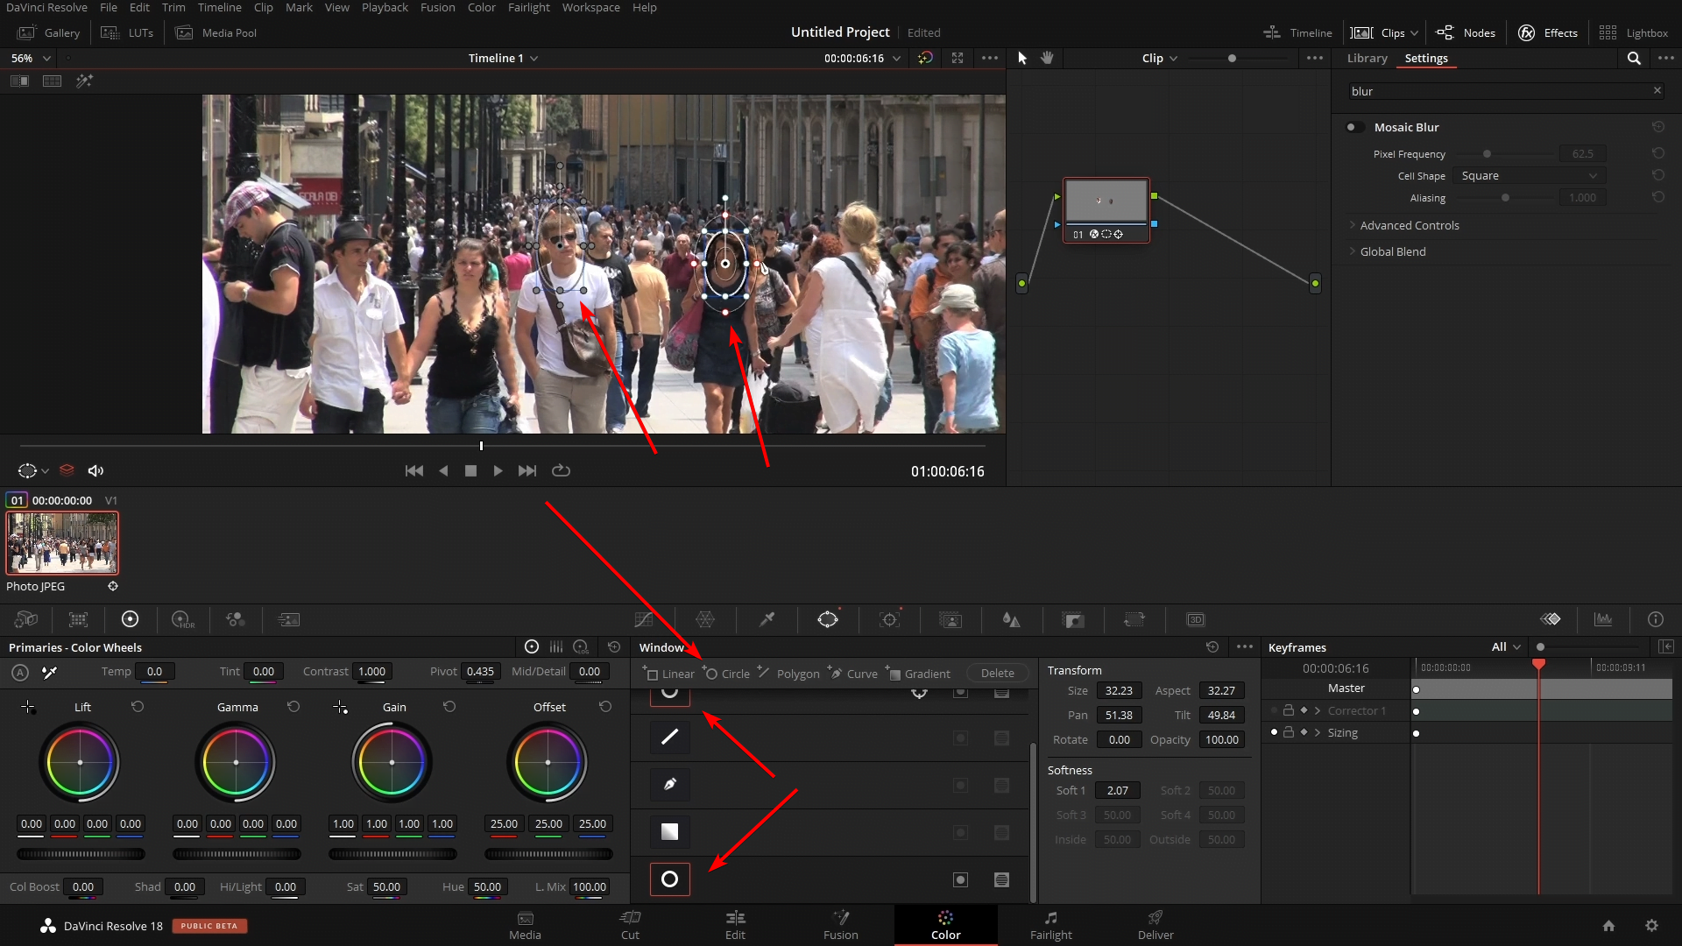Open the Workspace menu
Viewport: 1682px width, 946px height.
(x=590, y=7)
